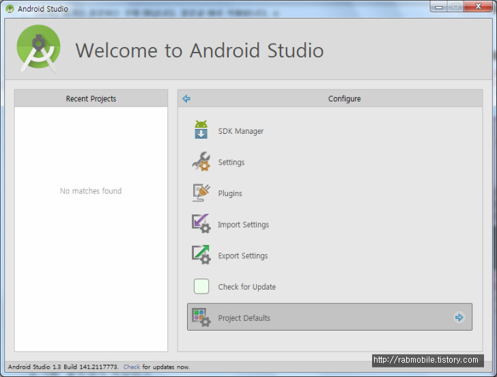Screen dimensions: 497x377
Task: Click the Settings wrench icon
Action: pos(201,161)
